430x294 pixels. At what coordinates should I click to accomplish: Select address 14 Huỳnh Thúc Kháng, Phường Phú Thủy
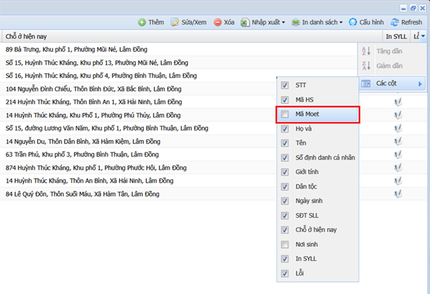coord(93,115)
